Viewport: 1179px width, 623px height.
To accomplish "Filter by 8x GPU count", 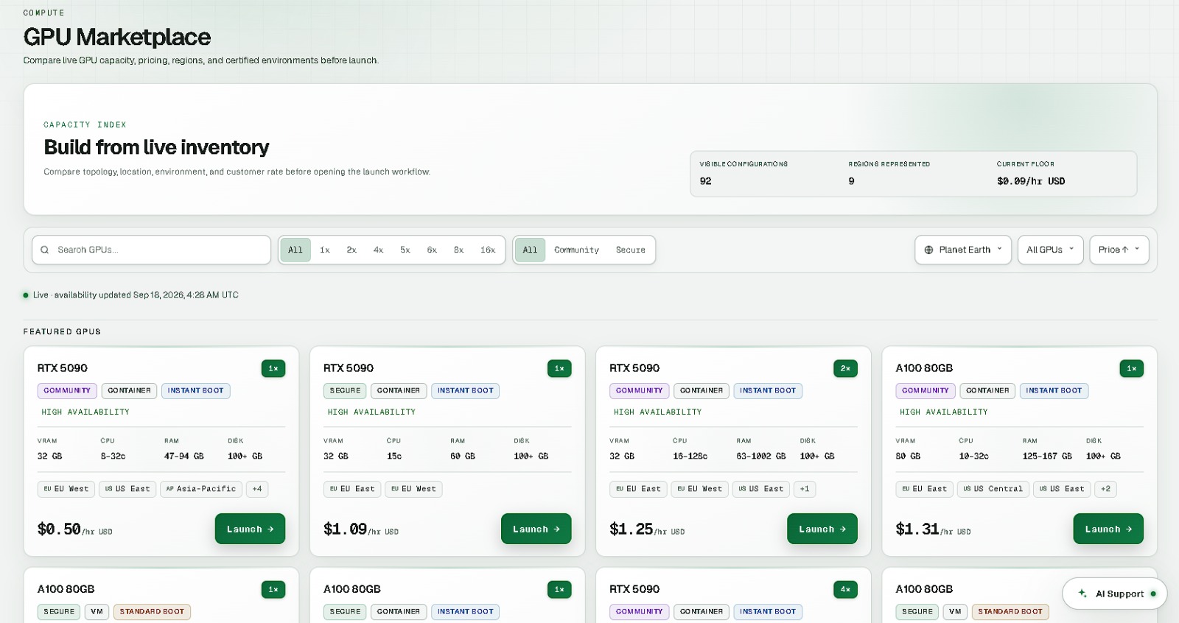I will click(x=458, y=250).
